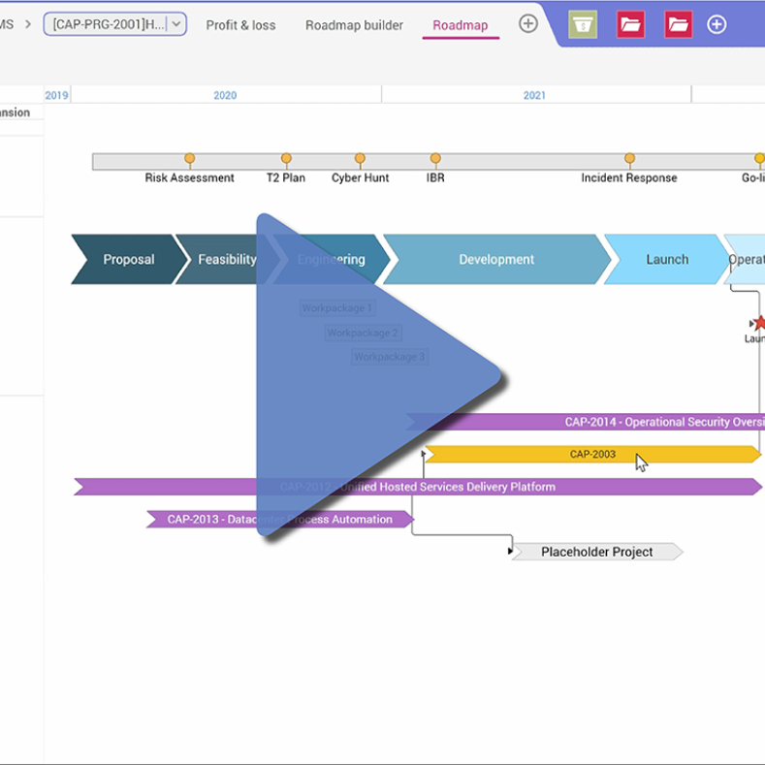The image size is (765, 765).
Task: Click the white plus circle in purple bar
Action: [x=717, y=24]
